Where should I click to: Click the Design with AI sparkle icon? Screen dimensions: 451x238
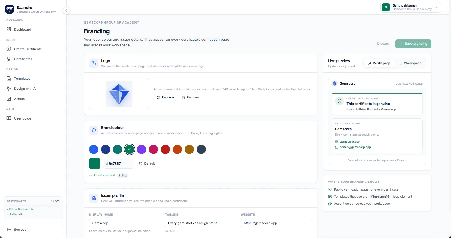pos(9,89)
